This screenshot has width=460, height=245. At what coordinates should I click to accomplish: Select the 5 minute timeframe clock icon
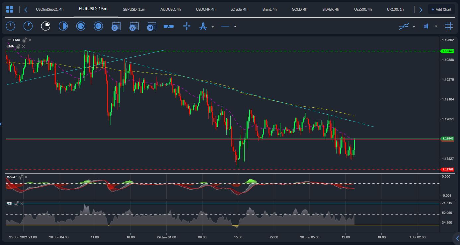tap(28, 26)
